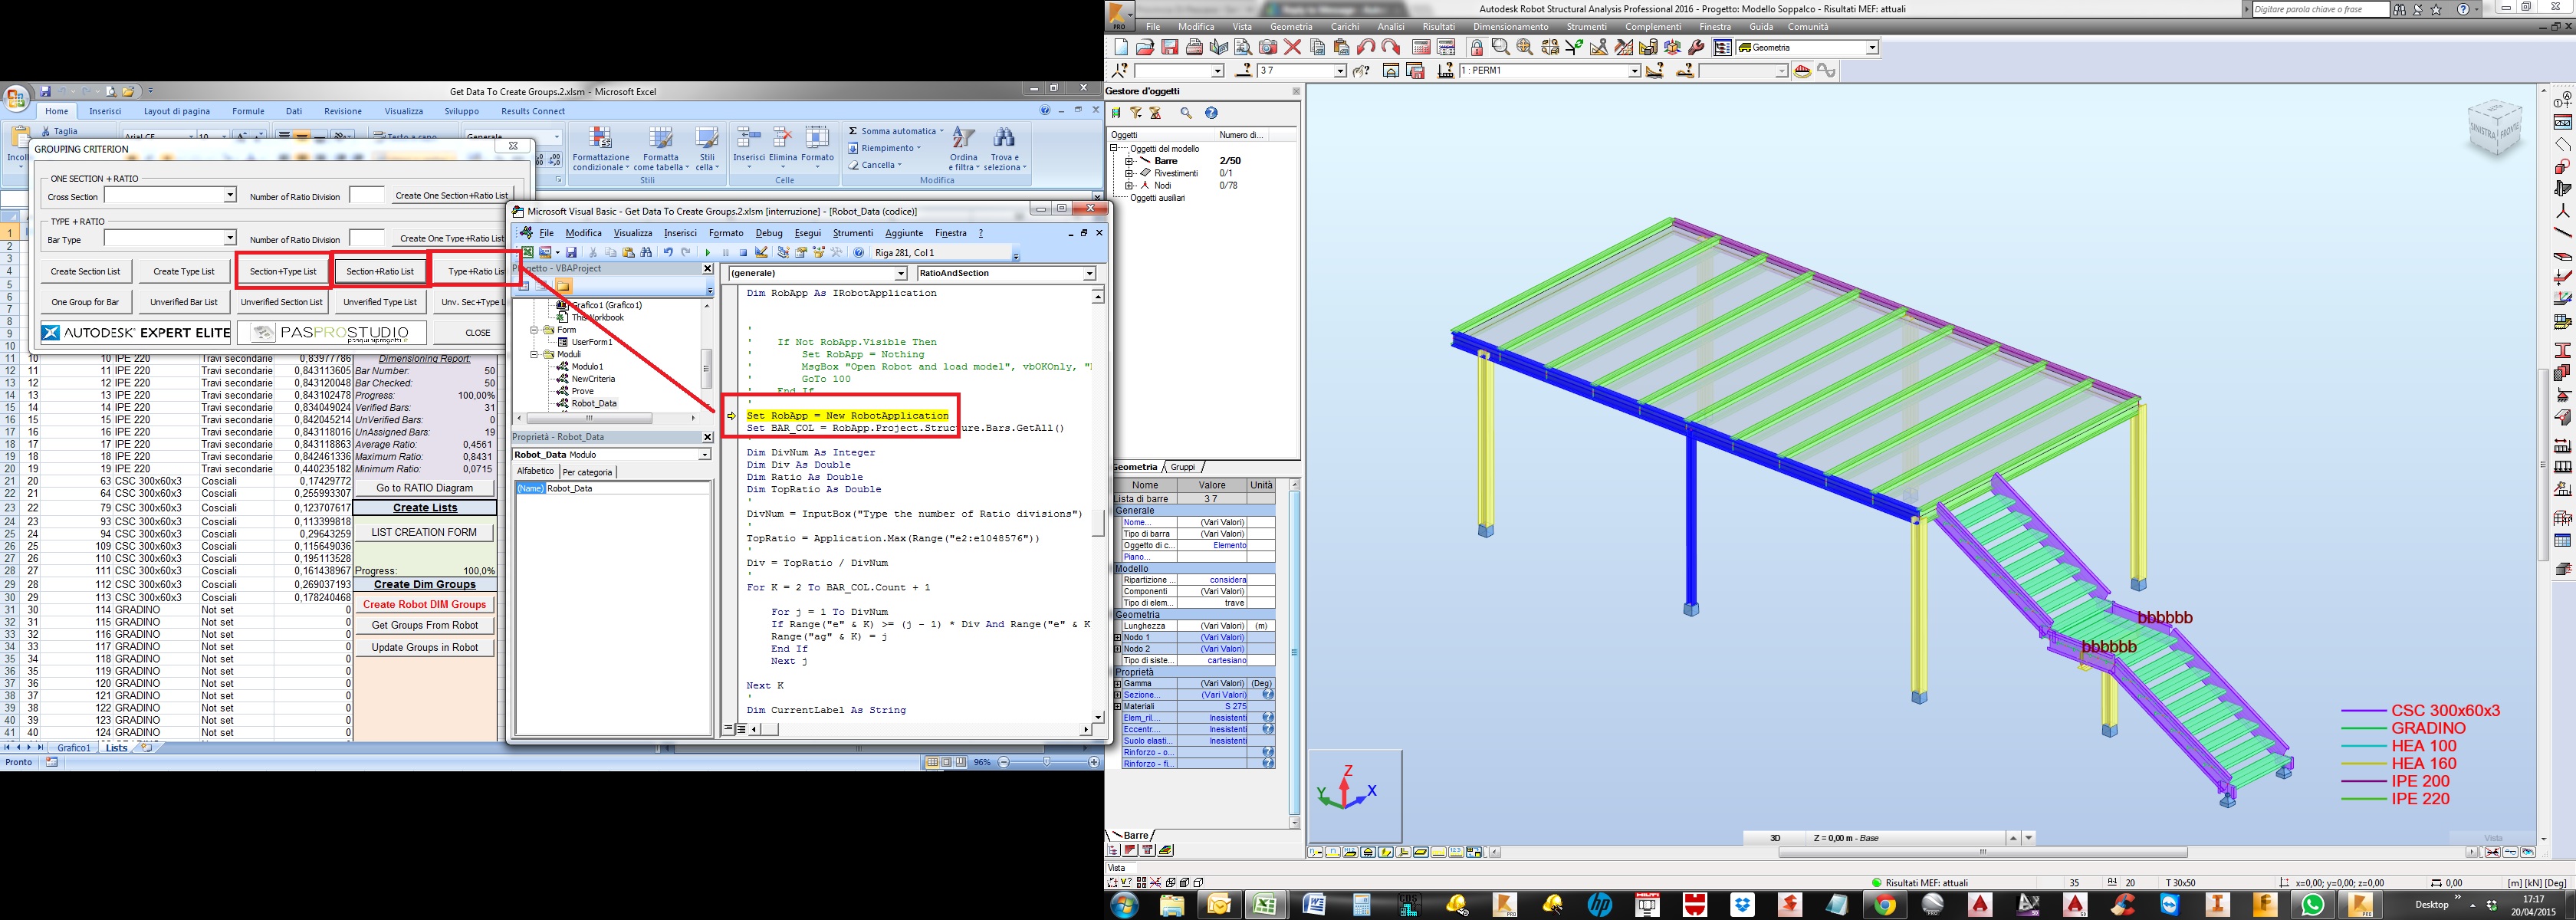Click the View Microsoft Excel icon in VBA toolbar
This screenshot has width=2576, height=920.
528,252
